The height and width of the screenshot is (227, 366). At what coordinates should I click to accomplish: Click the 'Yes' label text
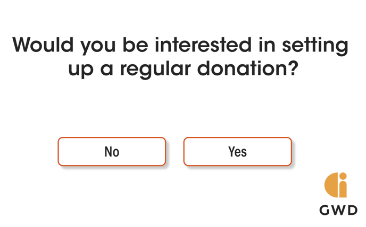[237, 152]
